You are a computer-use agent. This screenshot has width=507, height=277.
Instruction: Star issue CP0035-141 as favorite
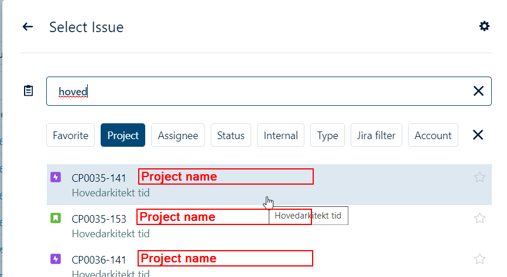click(479, 178)
